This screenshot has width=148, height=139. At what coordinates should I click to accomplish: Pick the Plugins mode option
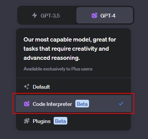(x=73, y=121)
